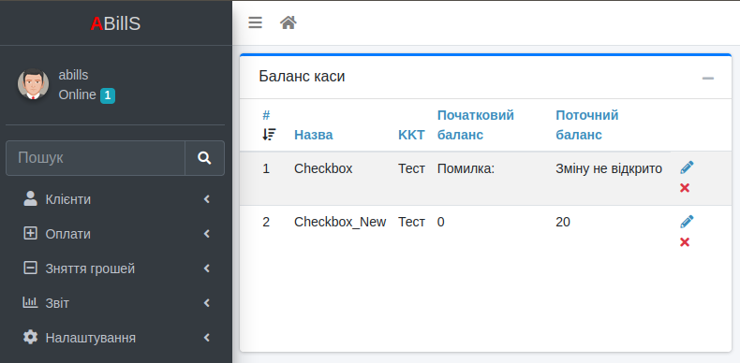Expand the Зняття грошей menu chevron
740x363 pixels.
tap(207, 269)
